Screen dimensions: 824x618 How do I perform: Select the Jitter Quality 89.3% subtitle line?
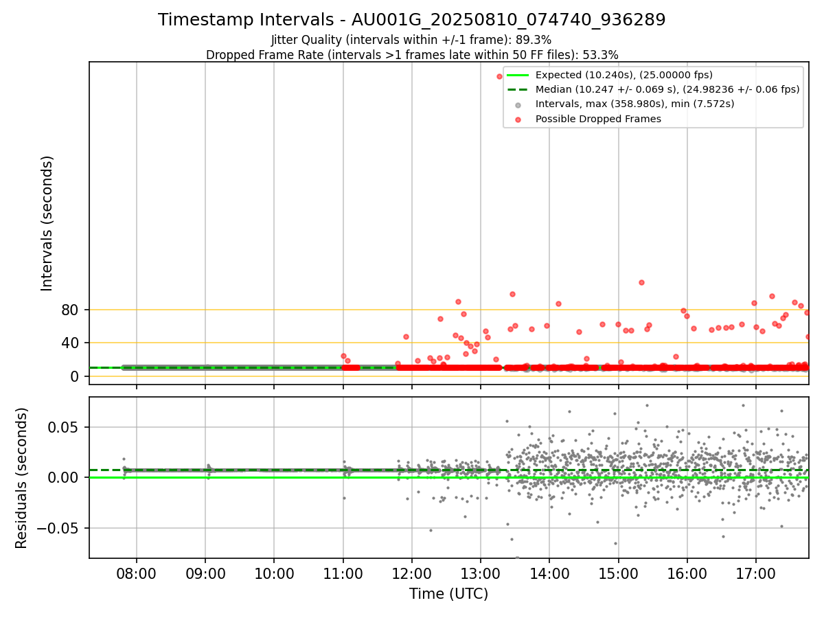[411, 40]
